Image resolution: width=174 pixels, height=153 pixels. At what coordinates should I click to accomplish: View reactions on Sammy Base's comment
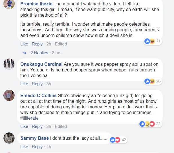(x=115, y=140)
